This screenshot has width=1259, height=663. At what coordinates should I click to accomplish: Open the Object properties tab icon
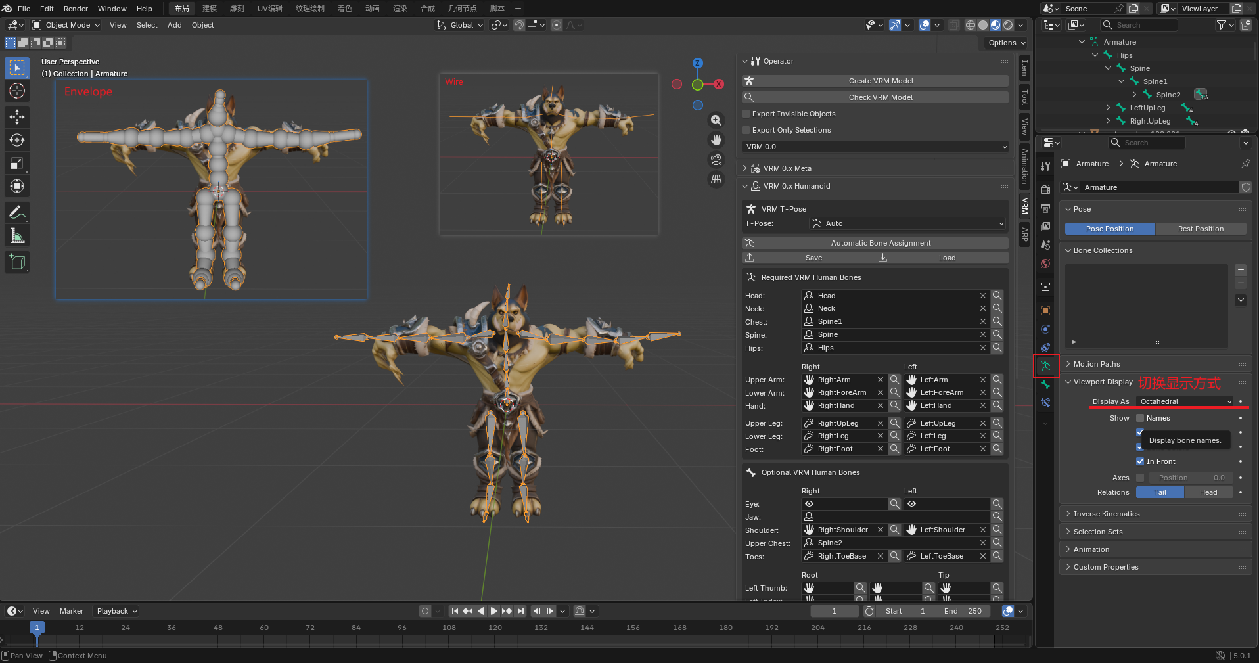[x=1045, y=311]
